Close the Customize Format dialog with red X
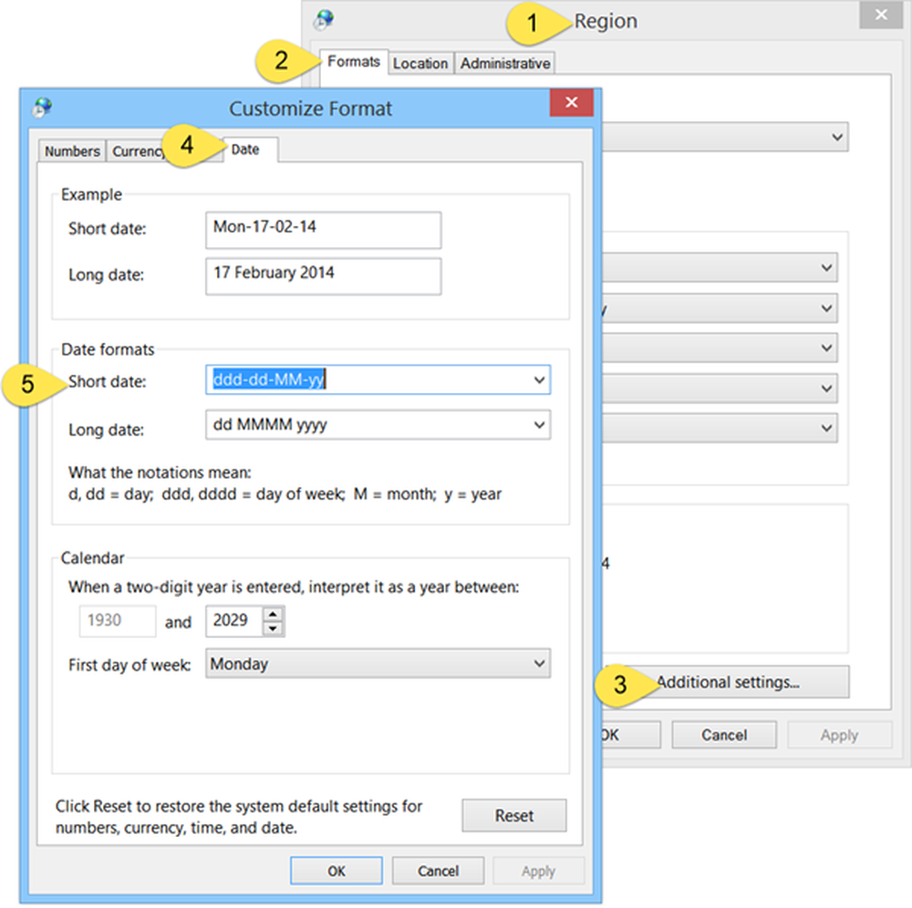This screenshot has width=912, height=908. tap(572, 103)
